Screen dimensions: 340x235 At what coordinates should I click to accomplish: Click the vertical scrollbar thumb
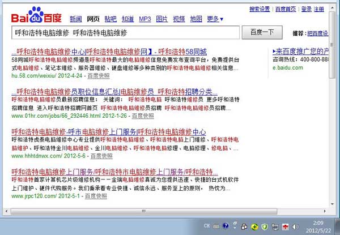(332, 45)
